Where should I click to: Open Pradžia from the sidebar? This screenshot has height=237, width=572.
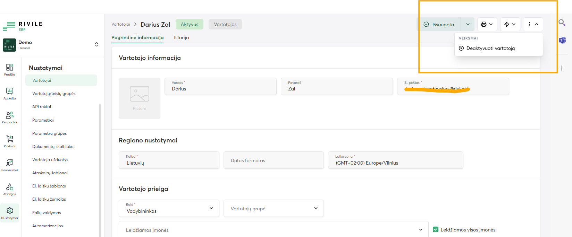[x=10, y=69]
